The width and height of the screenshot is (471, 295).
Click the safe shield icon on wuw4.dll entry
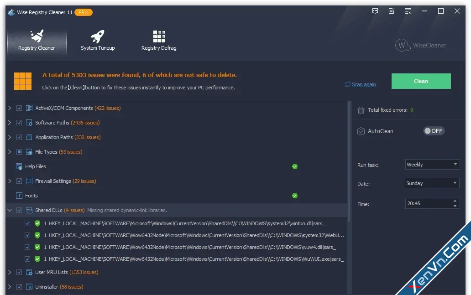pyautogui.click(x=37, y=247)
